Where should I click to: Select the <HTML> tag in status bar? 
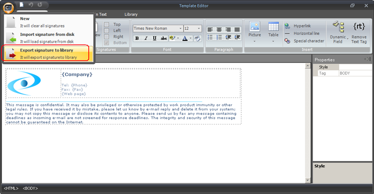[x=11, y=188]
